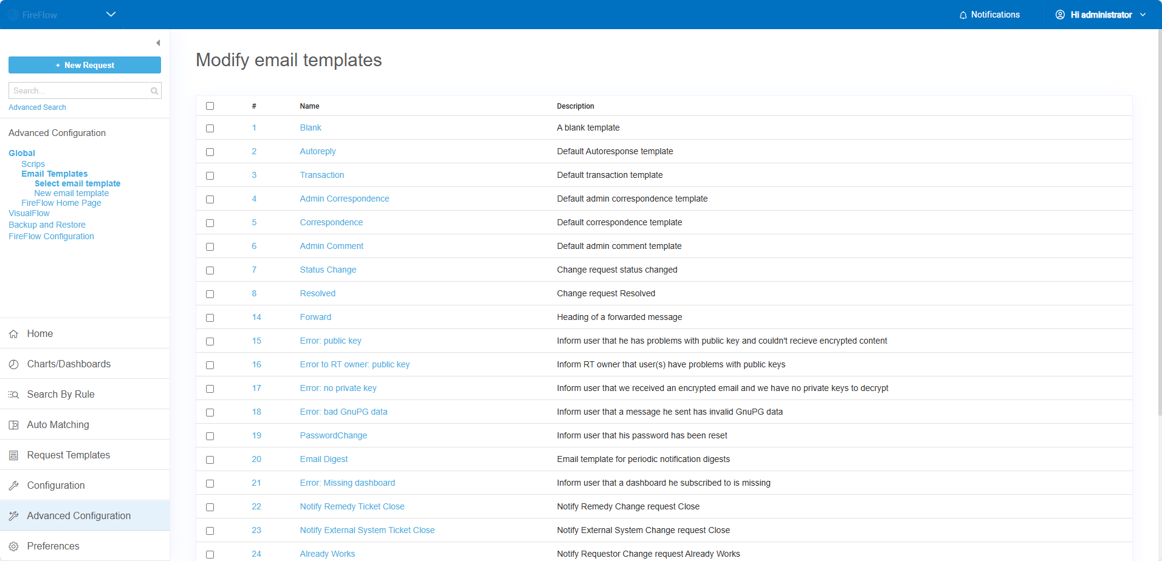Click the Home house icon in sidebar

pos(13,334)
